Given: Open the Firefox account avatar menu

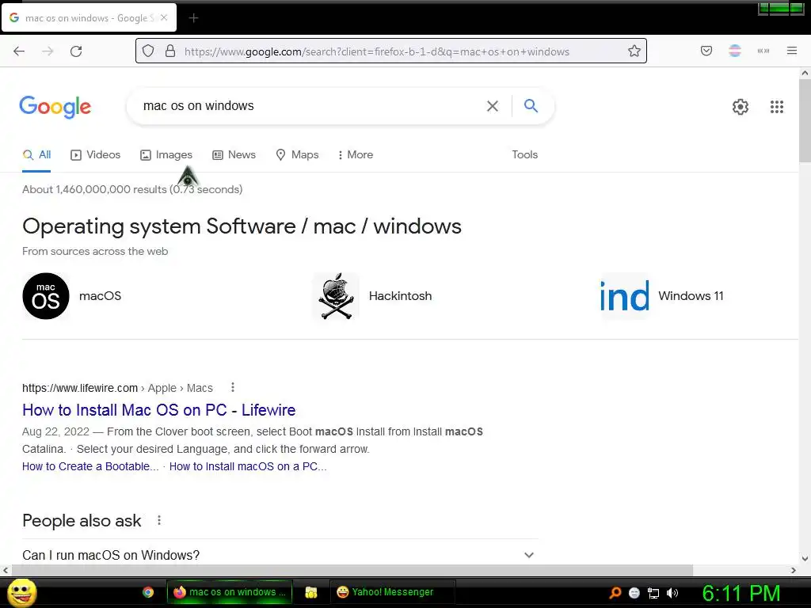Looking at the screenshot, I should 735,51.
